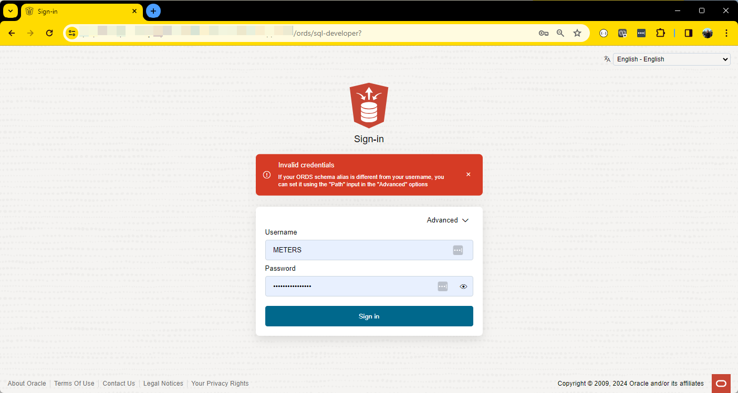Screen dimensions: 738x393
Task: Expand the Advanced options
Action: pos(448,220)
